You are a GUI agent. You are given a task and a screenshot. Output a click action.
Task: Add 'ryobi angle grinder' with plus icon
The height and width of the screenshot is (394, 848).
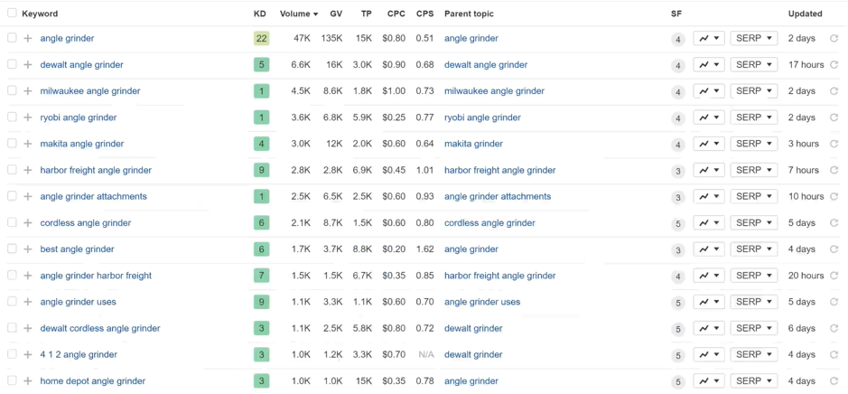coord(28,117)
